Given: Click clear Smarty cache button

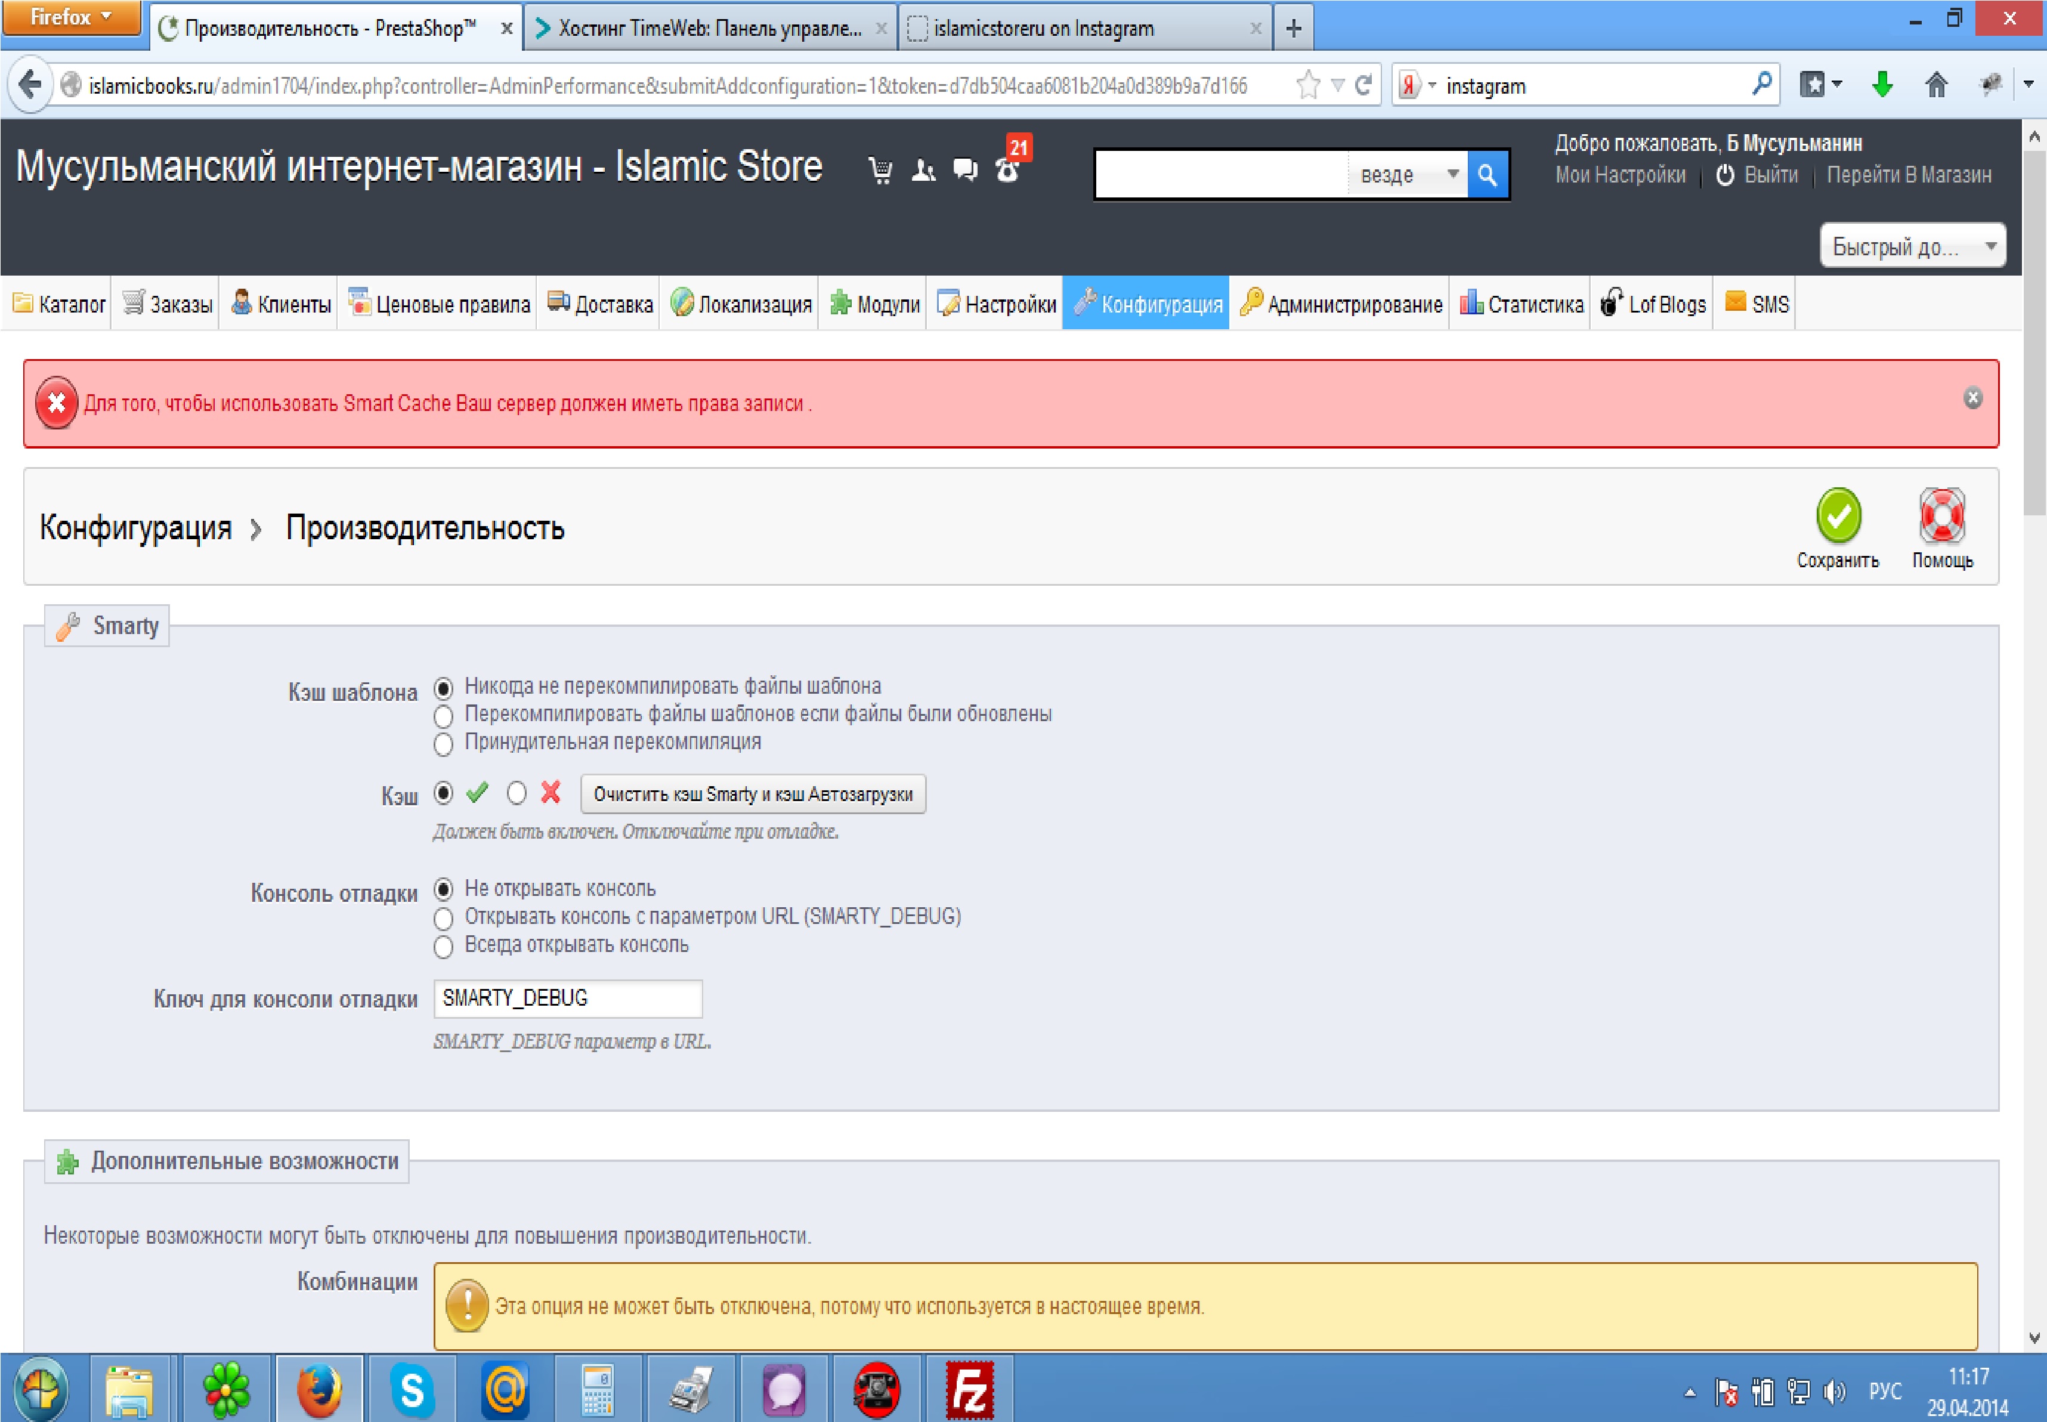Looking at the screenshot, I should pyautogui.click(x=752, y=794).
